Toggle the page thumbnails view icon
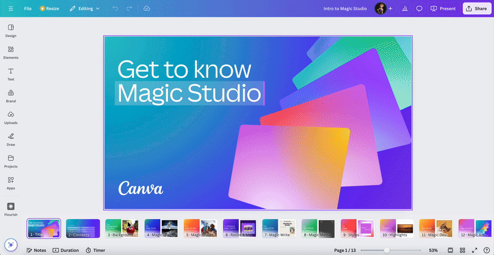 coord(450,250)
